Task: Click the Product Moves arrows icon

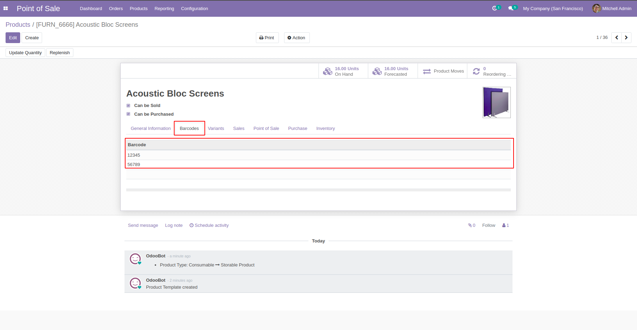Action: tap(427, 71)
